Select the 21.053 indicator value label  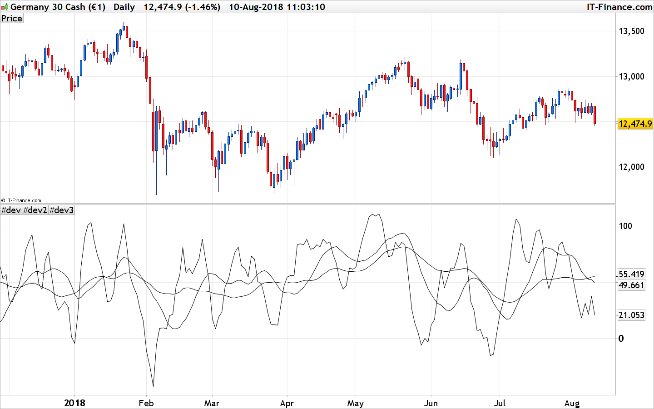click(632, 315)
